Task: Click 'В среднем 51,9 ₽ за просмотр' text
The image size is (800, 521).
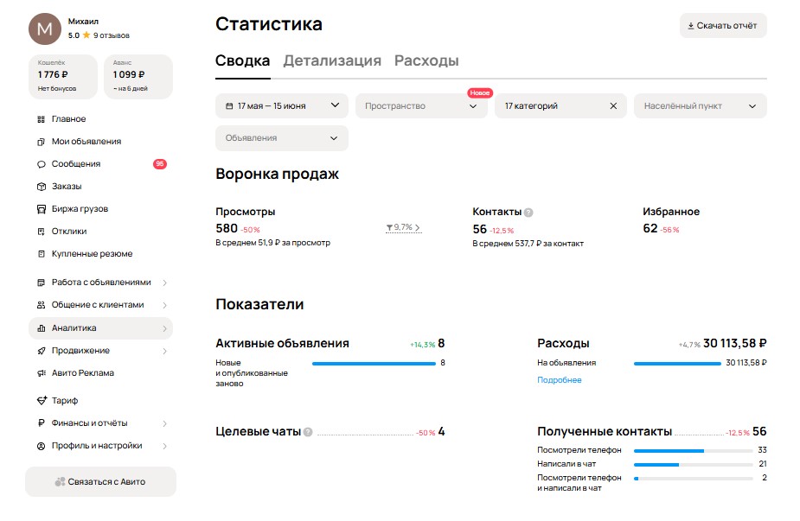Action: point(273,243)
